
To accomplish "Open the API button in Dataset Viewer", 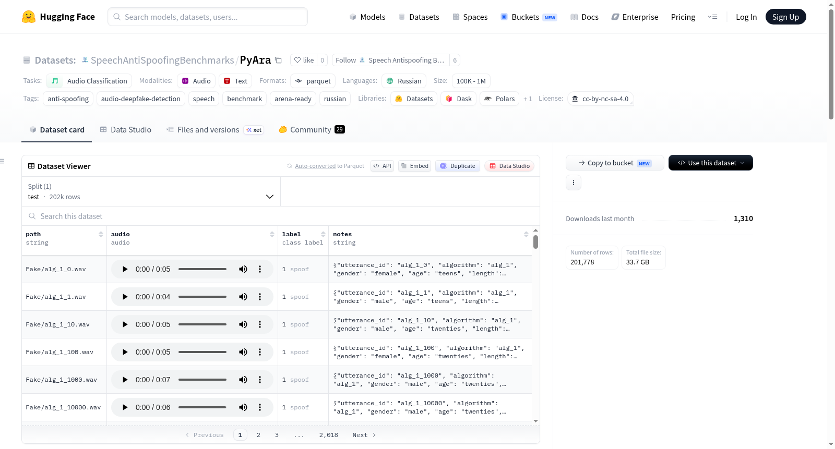I will click(382, 166).
